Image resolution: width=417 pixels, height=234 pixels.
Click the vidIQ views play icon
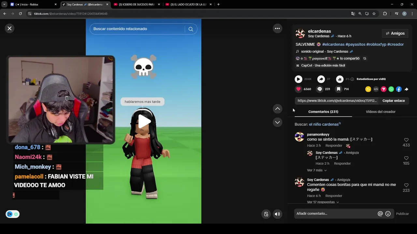pyautogui.click(x=298, y=79)
